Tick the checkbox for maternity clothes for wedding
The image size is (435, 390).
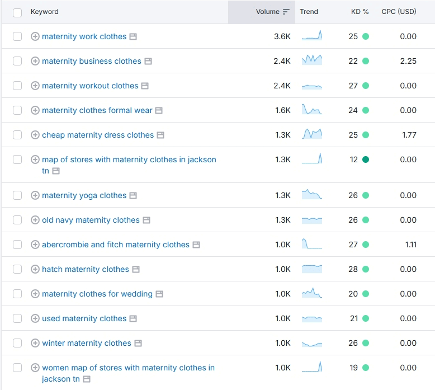pos(17,294)
